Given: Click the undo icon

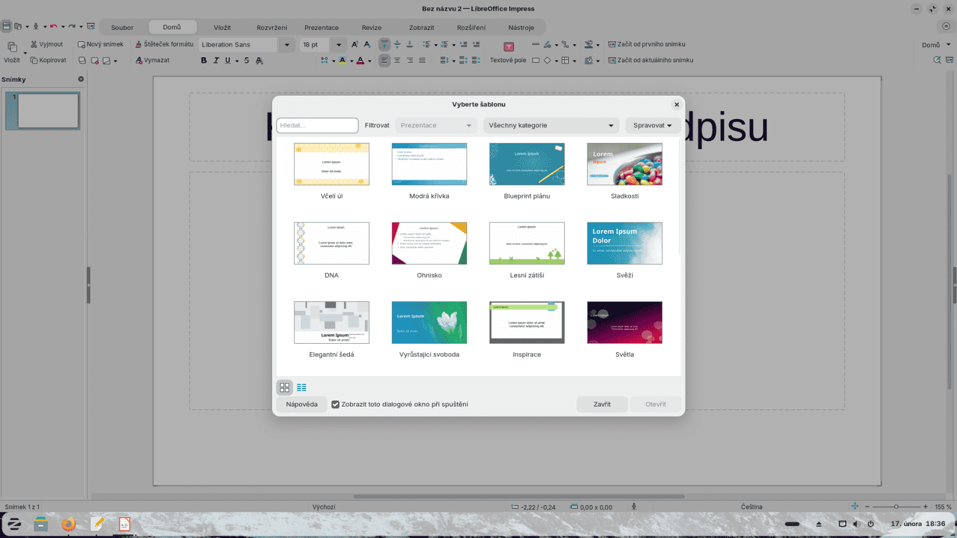Looking at the screenshot, I should (54, 26).
